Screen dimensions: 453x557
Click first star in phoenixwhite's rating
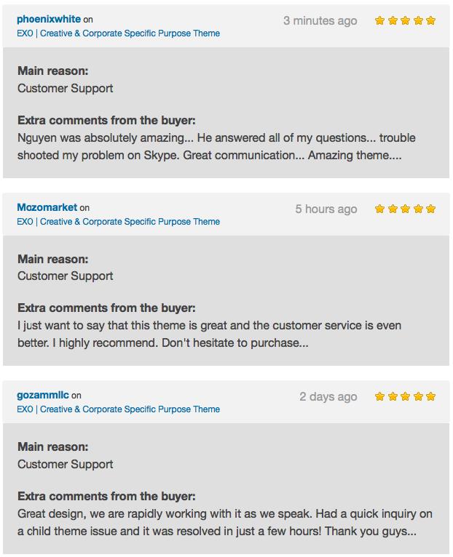coord(379,20)
